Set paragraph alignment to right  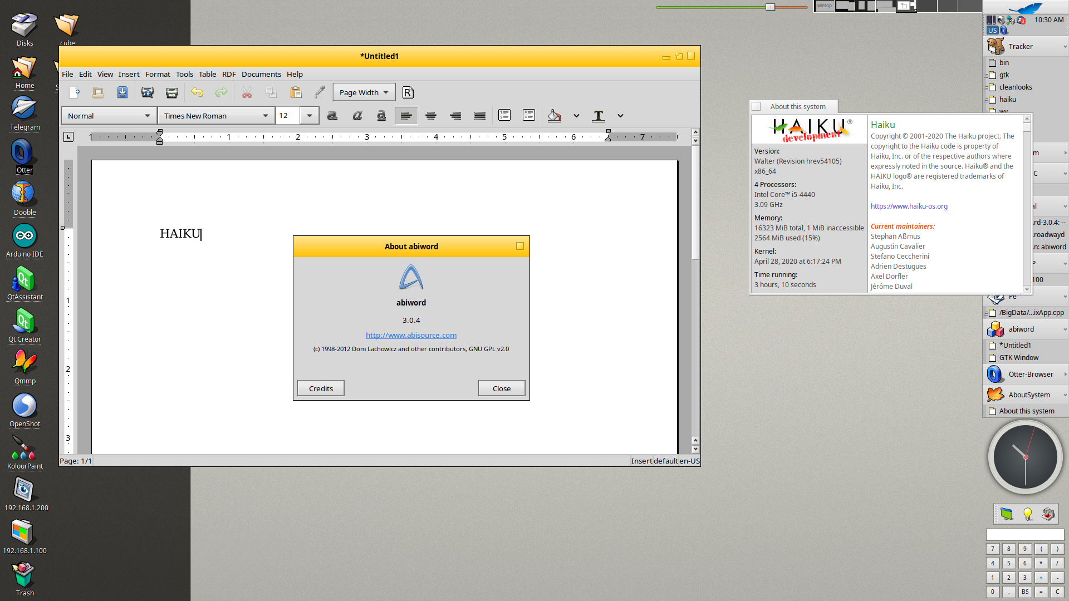click(x=455, y=116)
